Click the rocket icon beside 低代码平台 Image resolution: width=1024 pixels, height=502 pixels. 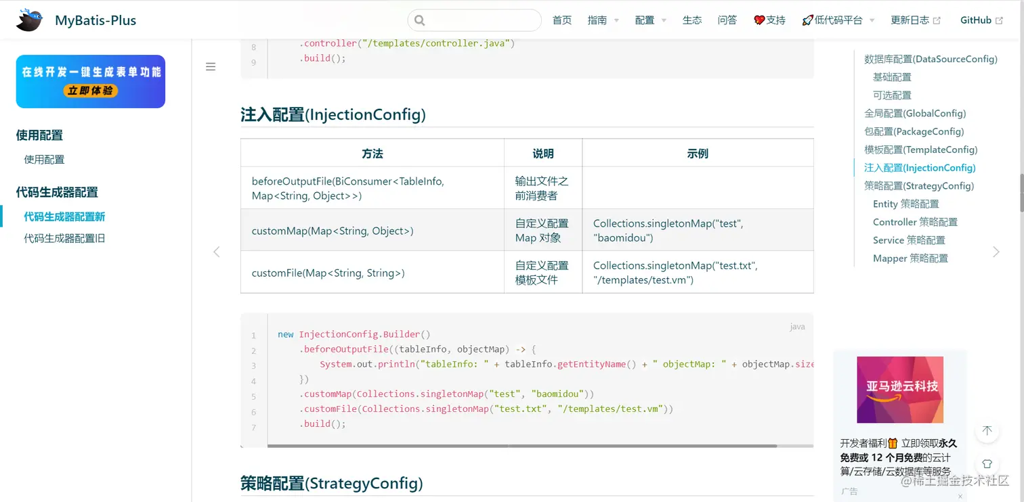tap(807, 20)
